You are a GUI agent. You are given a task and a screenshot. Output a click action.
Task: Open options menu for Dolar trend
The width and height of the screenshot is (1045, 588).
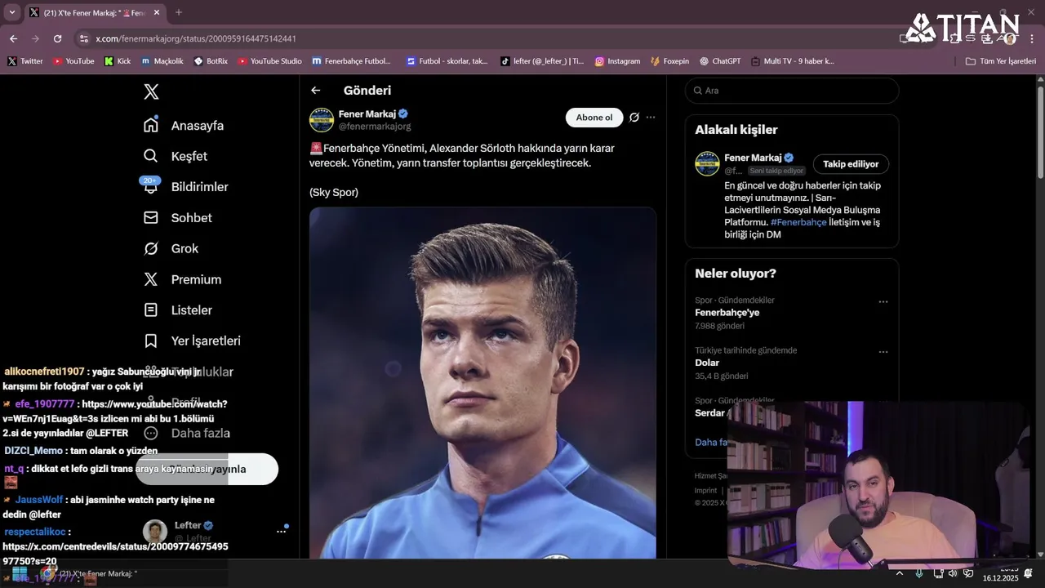click(x=883, y=352)
